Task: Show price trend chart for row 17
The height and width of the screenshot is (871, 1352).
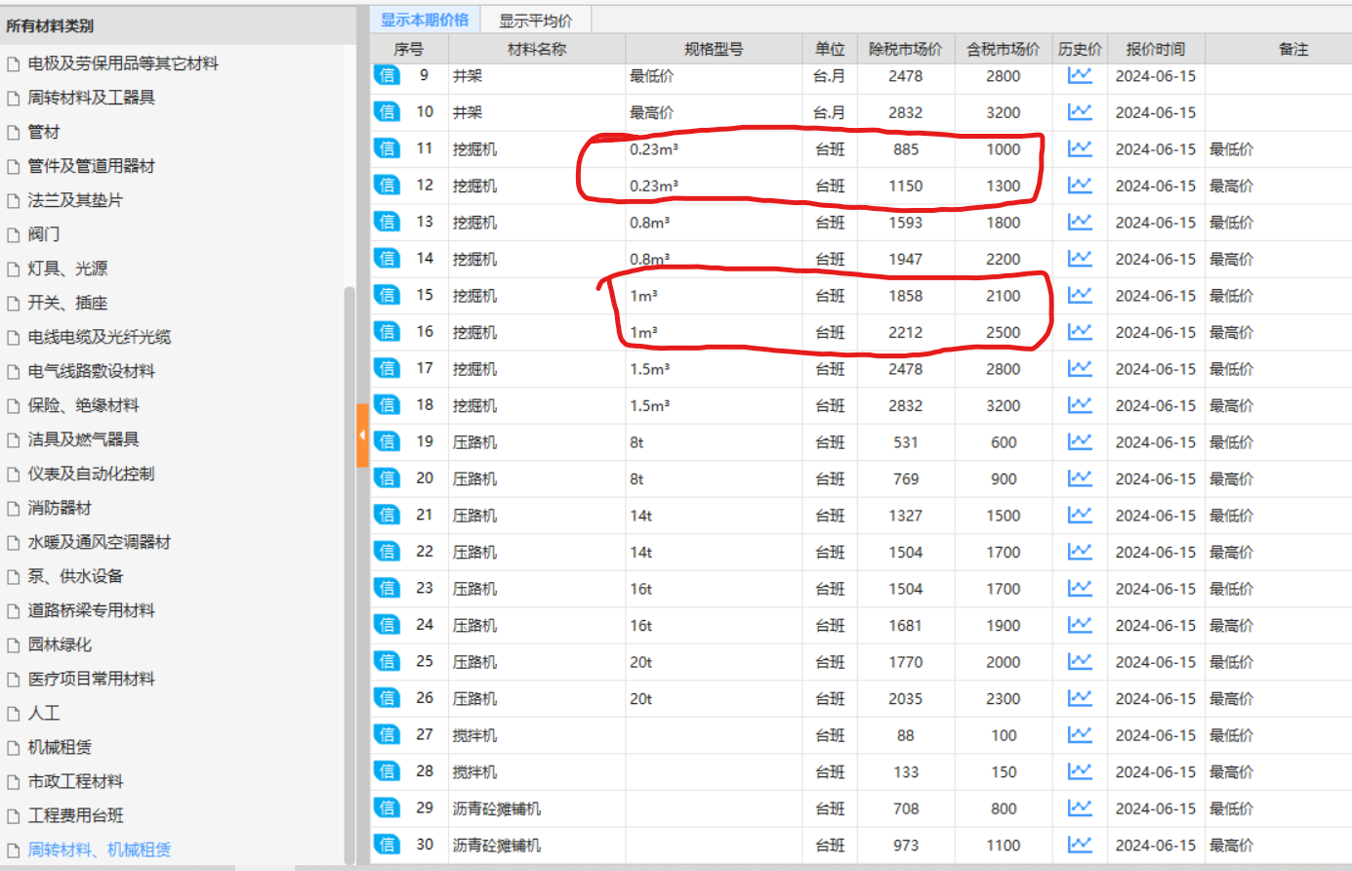Action: (x=1080, y=368)
